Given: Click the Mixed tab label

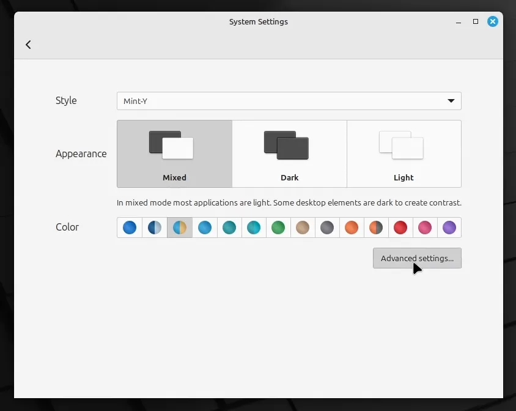Looking at the screenshot, I should coord(174,177).
